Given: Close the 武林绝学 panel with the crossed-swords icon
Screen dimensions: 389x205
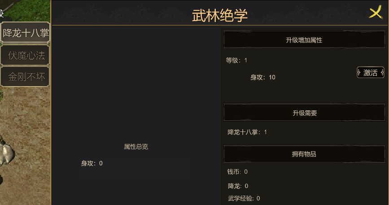Looking at the screenshot, I should (375, 13).
